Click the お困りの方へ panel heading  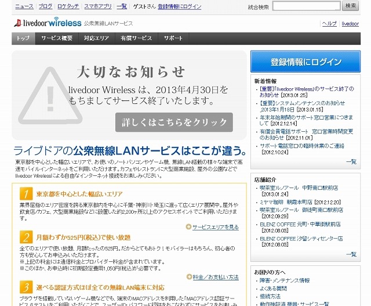pos(270,272)
